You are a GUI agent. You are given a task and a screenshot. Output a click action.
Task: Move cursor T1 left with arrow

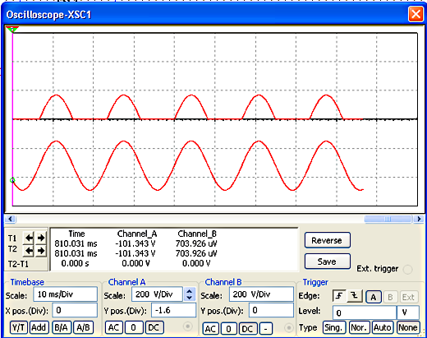28,238
